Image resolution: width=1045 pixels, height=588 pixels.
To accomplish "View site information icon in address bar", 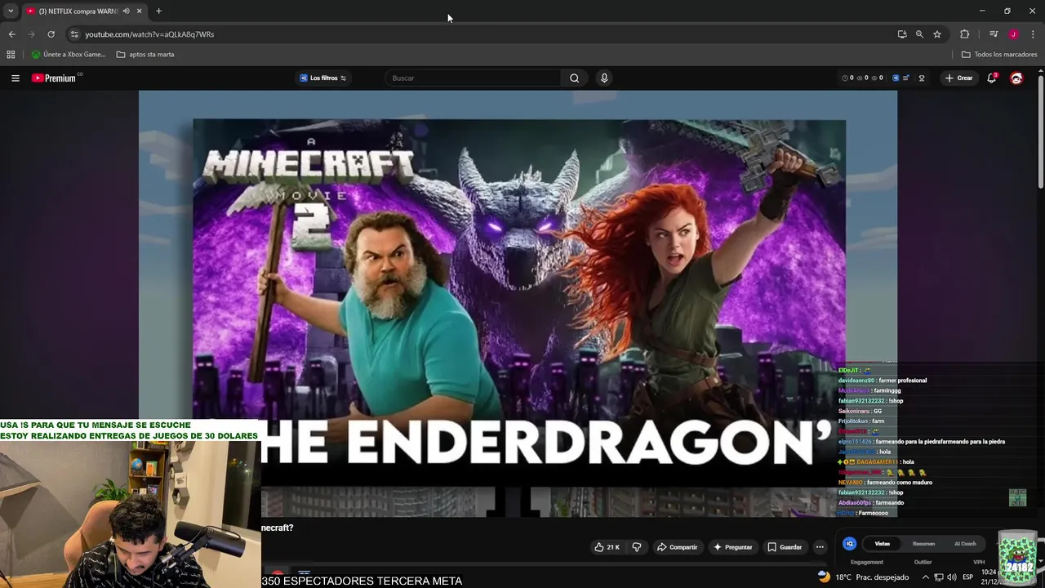I will pyautogui.click(x=74, y=34).
